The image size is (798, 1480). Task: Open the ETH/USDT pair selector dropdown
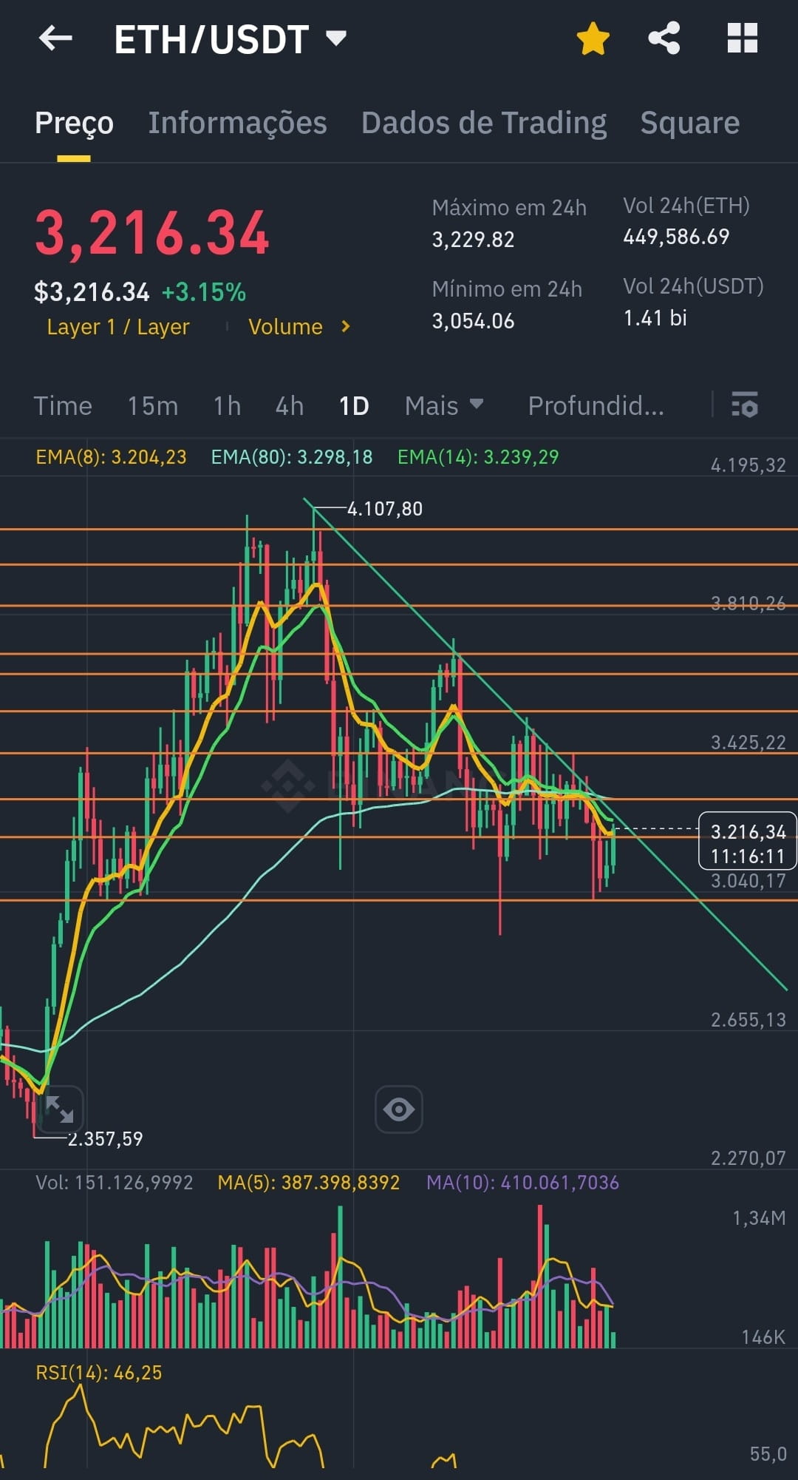[x=230, y=39]
